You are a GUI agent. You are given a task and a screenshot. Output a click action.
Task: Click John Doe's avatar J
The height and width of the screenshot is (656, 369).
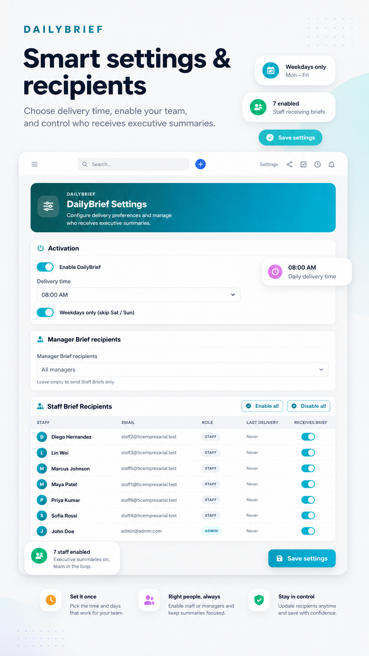[42, 531]
